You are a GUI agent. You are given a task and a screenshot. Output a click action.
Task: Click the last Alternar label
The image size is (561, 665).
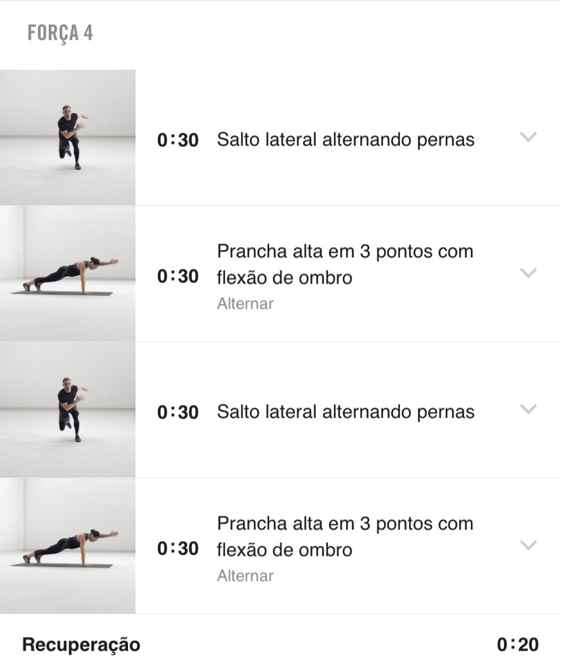coord(245,576)
